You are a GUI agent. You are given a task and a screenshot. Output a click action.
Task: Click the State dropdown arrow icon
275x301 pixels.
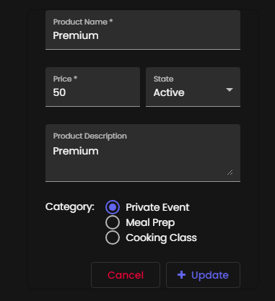(x=230, y=90)
